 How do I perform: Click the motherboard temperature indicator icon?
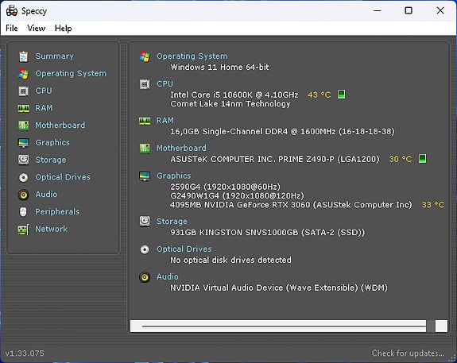(422, 159)
